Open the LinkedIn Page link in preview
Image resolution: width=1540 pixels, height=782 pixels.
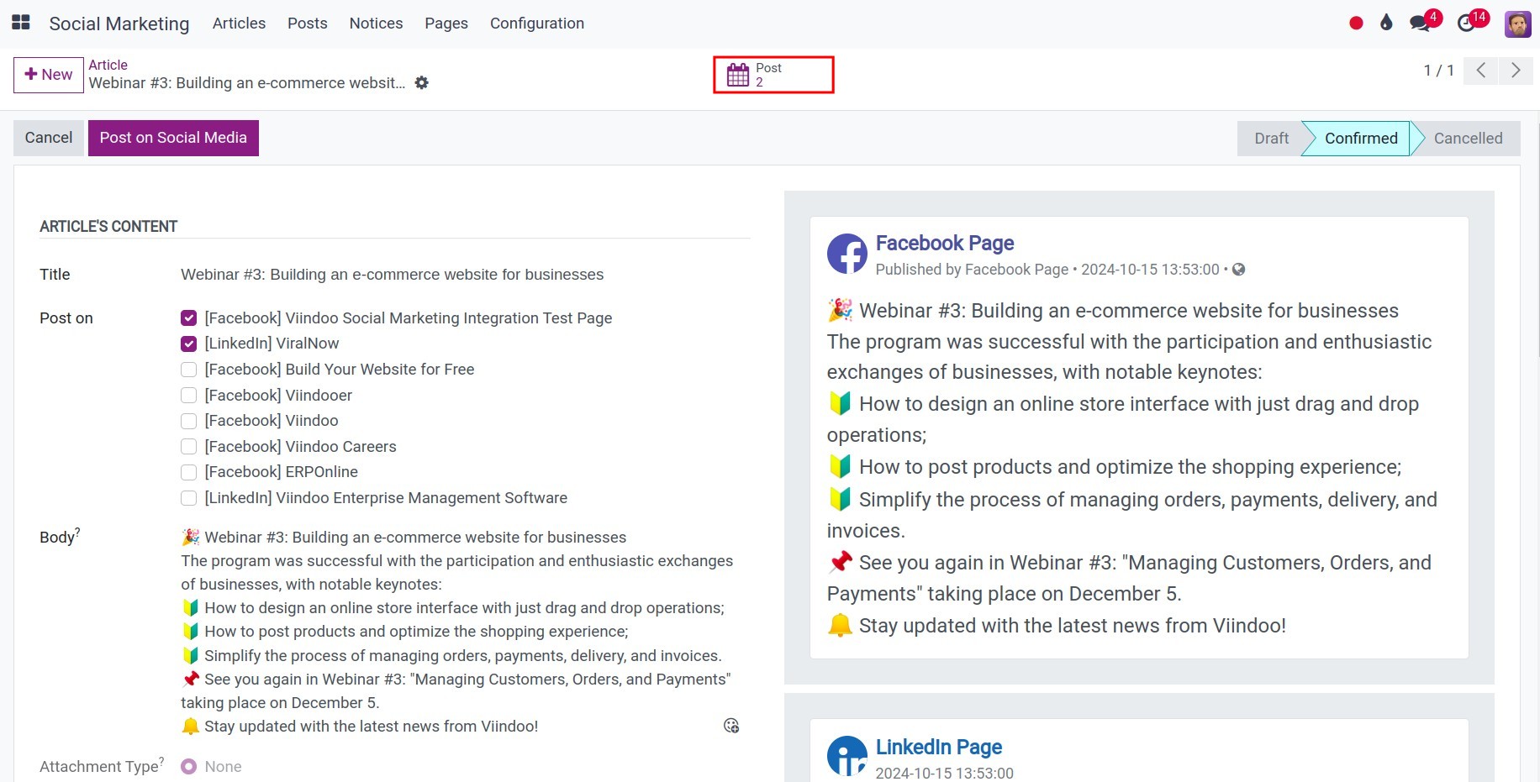(x=939, y=747)
